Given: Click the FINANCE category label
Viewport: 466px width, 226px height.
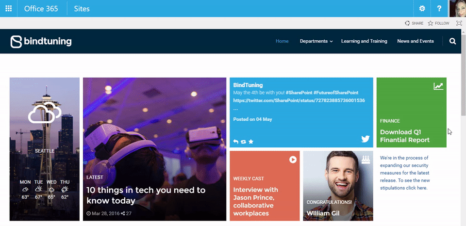Looking at the screenshot, I should point(390,121).
